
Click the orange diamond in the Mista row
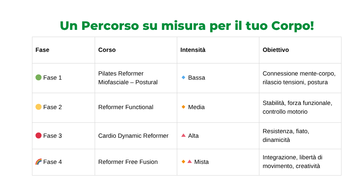(x=183, y=162)
